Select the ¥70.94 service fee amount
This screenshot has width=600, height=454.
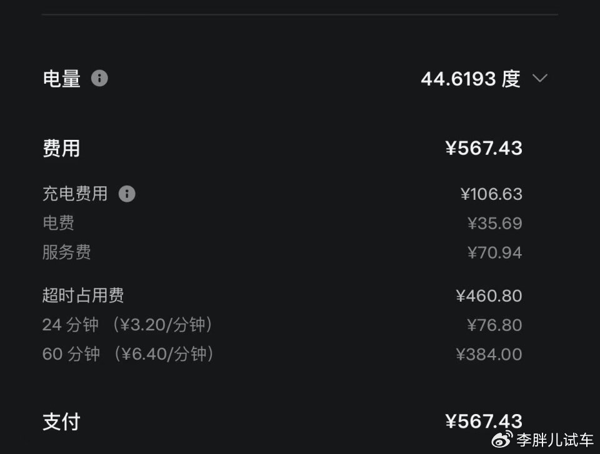coord(494,253)
